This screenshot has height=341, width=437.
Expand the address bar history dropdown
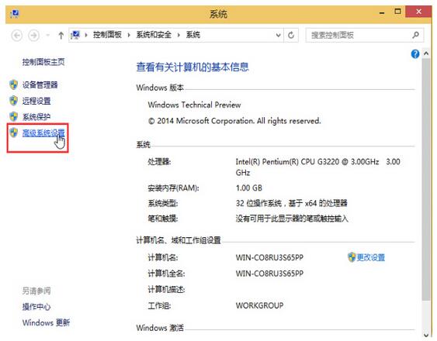point(278,36)
